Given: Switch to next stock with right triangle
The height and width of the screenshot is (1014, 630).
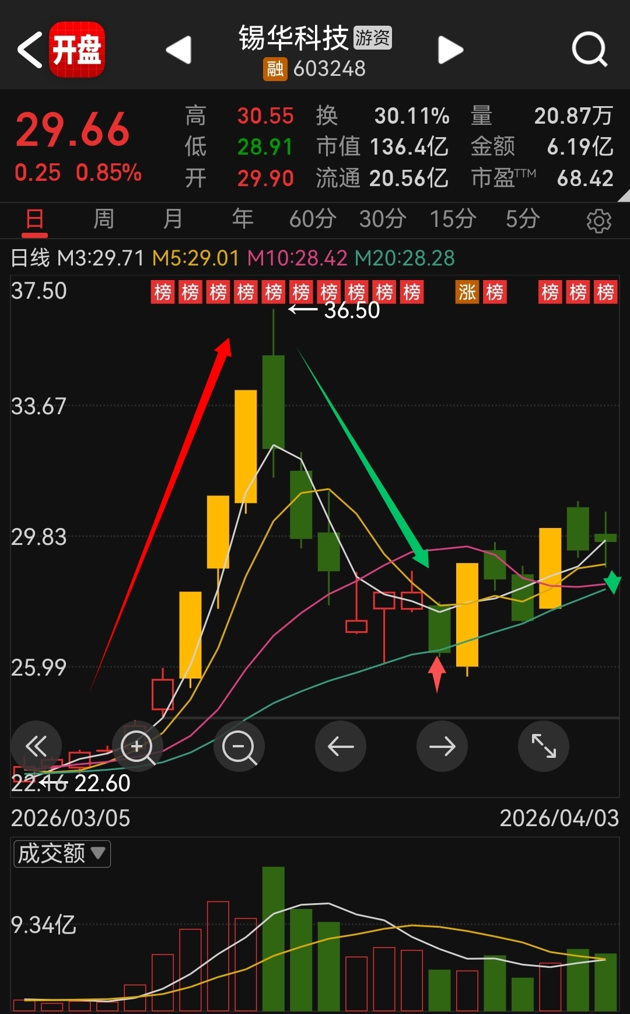Looking at the screenshot, I should pos(450,50).
